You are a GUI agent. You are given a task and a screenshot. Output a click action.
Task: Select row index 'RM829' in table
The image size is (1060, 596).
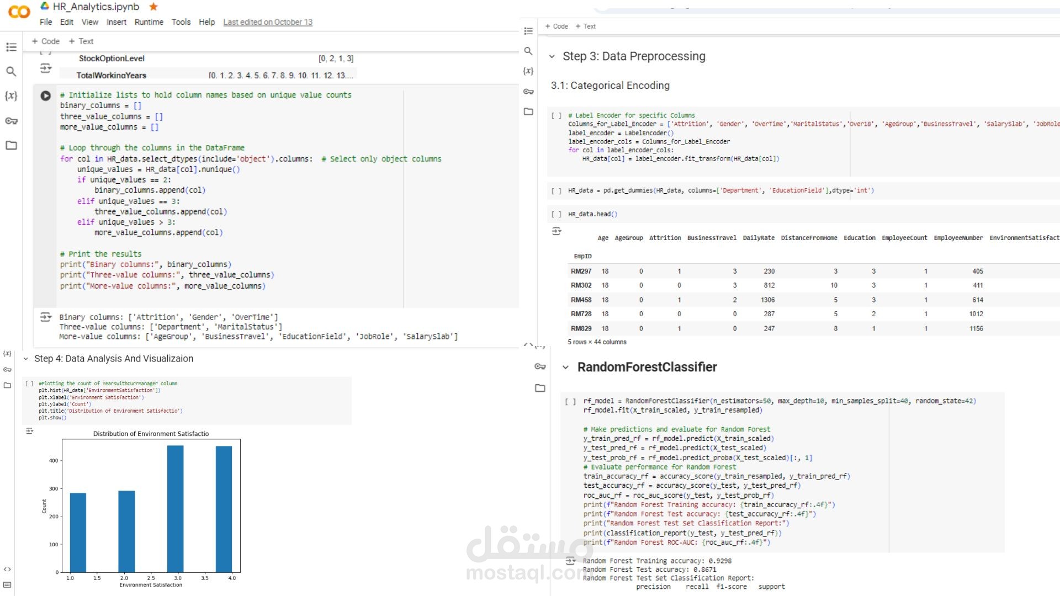click(x=581, y=328)
